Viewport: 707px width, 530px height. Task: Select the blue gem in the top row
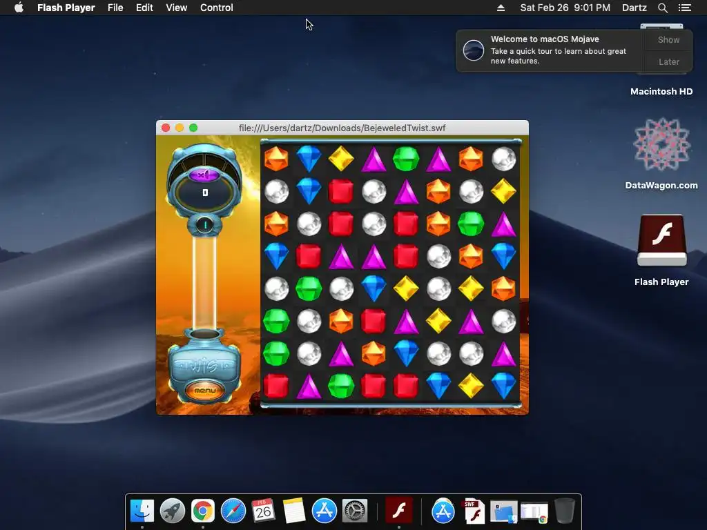pyautogui.click(x=309, y=159)
